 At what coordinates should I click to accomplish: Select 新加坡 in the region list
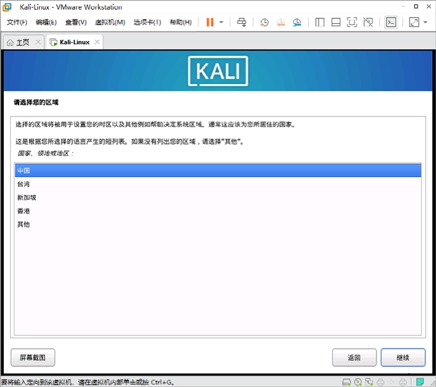(x=218, y=198)
